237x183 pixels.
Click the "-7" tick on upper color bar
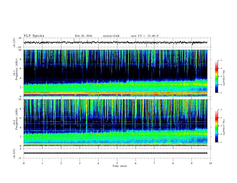pos(221,93)
